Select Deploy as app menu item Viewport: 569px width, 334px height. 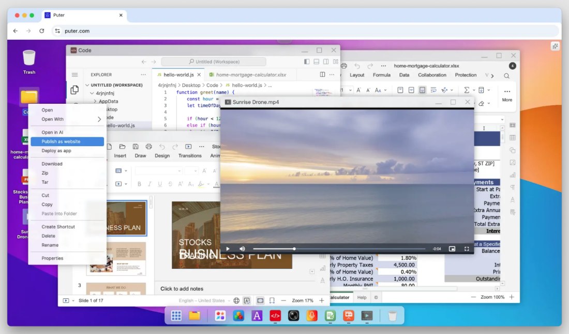click(67, 151)
